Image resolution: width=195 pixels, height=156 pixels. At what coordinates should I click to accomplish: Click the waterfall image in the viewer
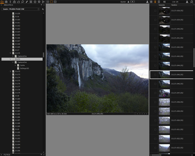[97, 78]
